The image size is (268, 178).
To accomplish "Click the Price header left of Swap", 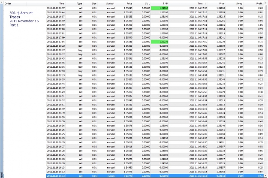I will point(222,3).
